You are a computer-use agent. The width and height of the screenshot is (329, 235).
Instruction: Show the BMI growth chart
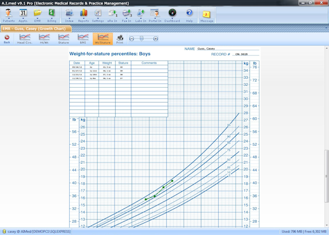(83, 39)
